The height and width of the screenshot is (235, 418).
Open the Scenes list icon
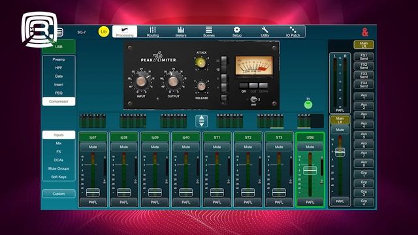click(209, 31)
